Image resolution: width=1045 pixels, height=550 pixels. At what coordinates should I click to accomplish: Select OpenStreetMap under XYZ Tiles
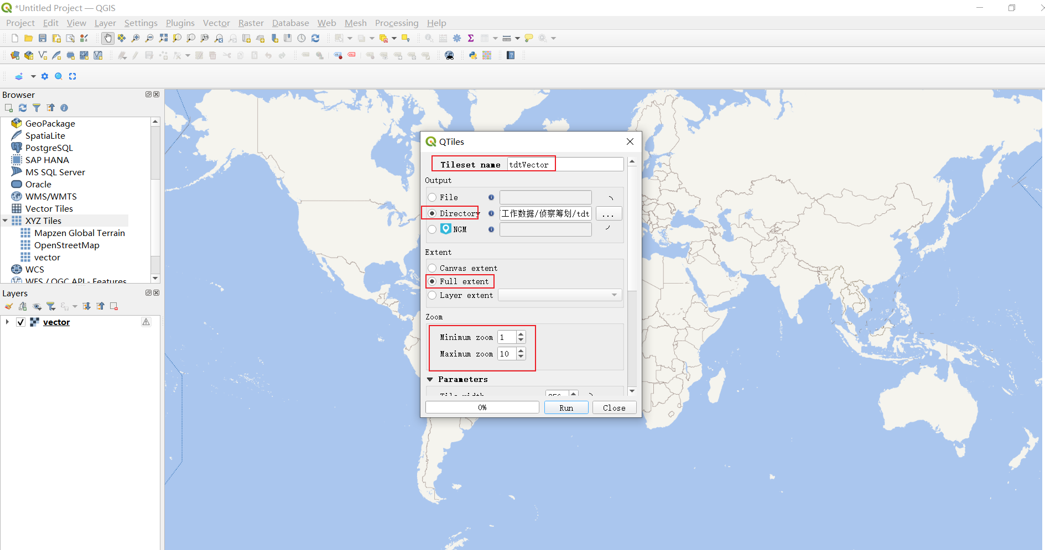(x=67, y=245)
